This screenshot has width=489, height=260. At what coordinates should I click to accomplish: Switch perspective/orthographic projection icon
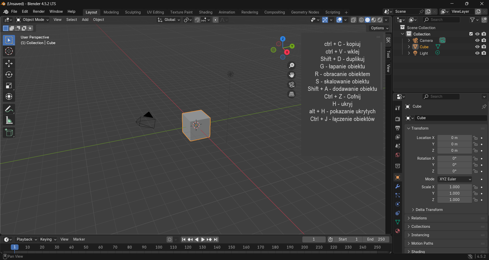(x=291, y=94)
